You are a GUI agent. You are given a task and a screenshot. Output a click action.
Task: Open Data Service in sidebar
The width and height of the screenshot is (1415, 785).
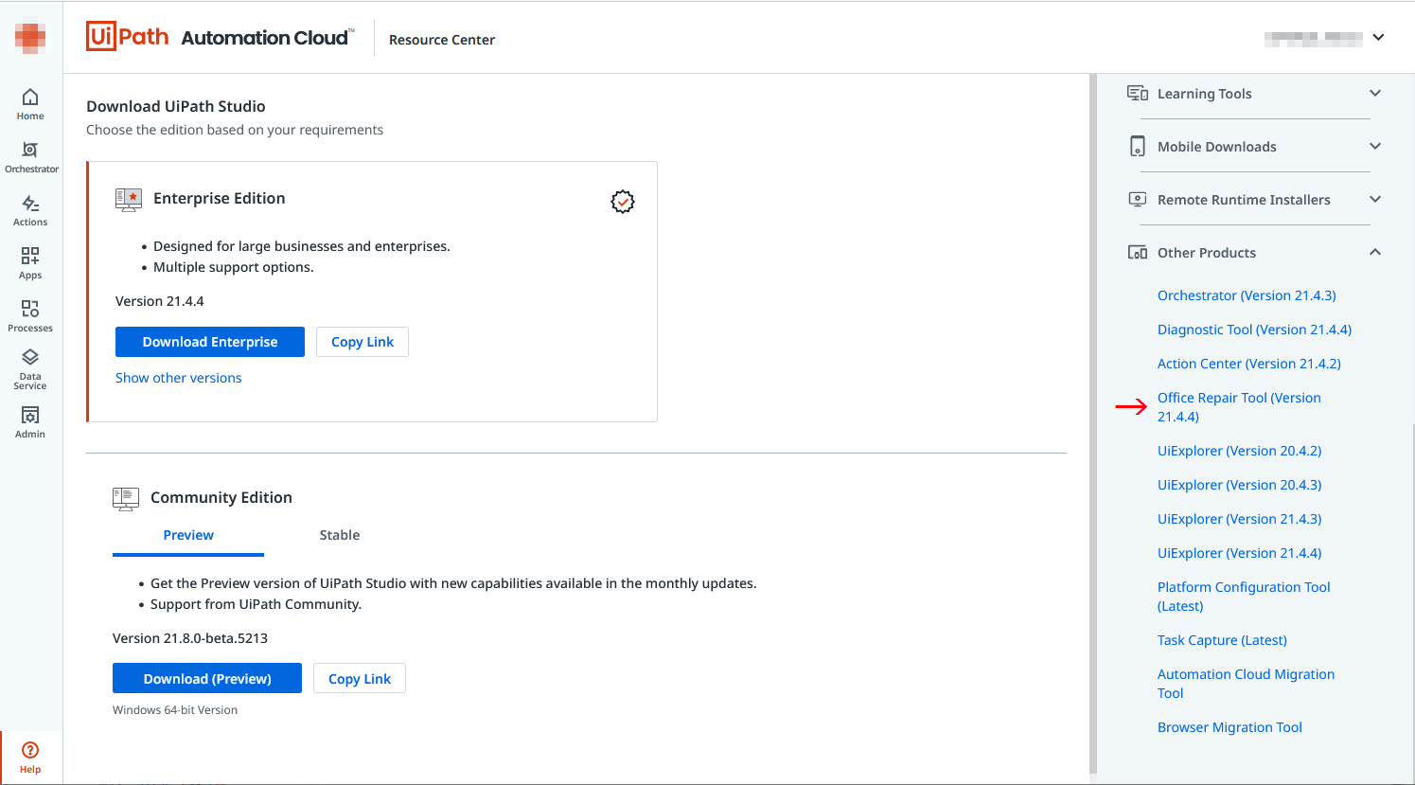pos(30,368)
